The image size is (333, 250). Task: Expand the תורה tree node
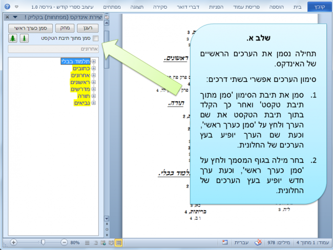94,96
